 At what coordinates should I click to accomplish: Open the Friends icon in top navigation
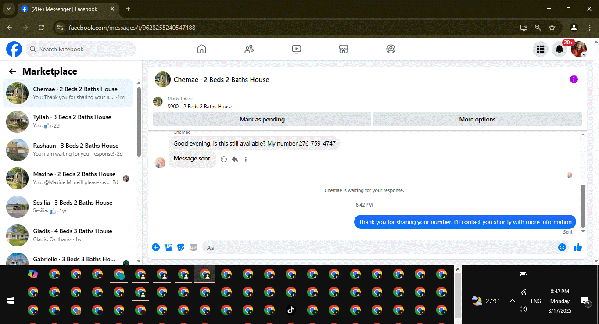(249, 49)
